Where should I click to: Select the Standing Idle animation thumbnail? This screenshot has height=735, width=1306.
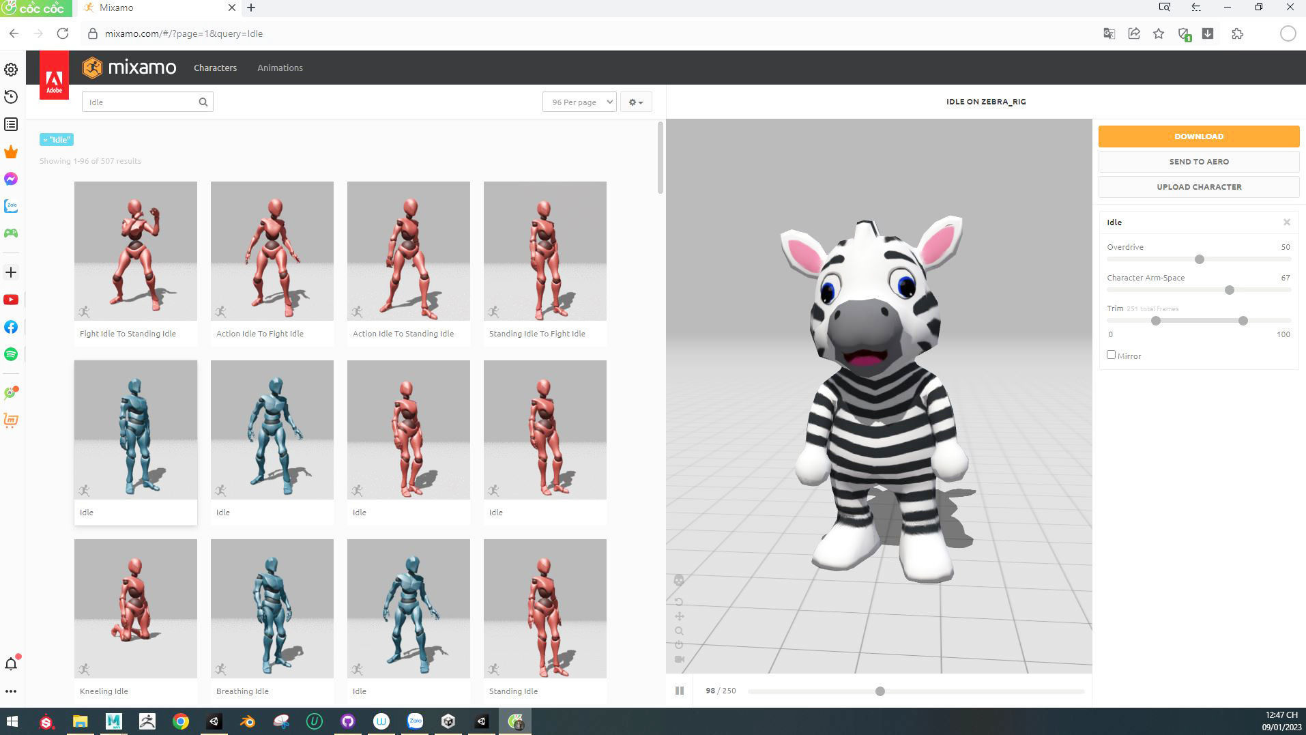(x=545, y=609)
